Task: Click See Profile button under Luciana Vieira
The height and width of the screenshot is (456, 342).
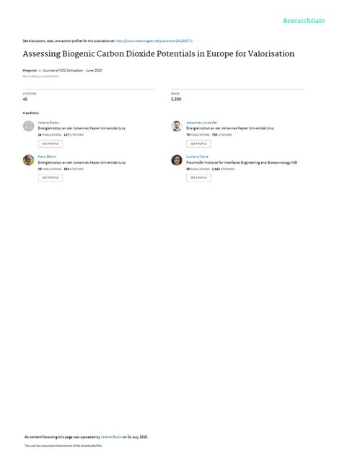Action: tap(198, 177)
